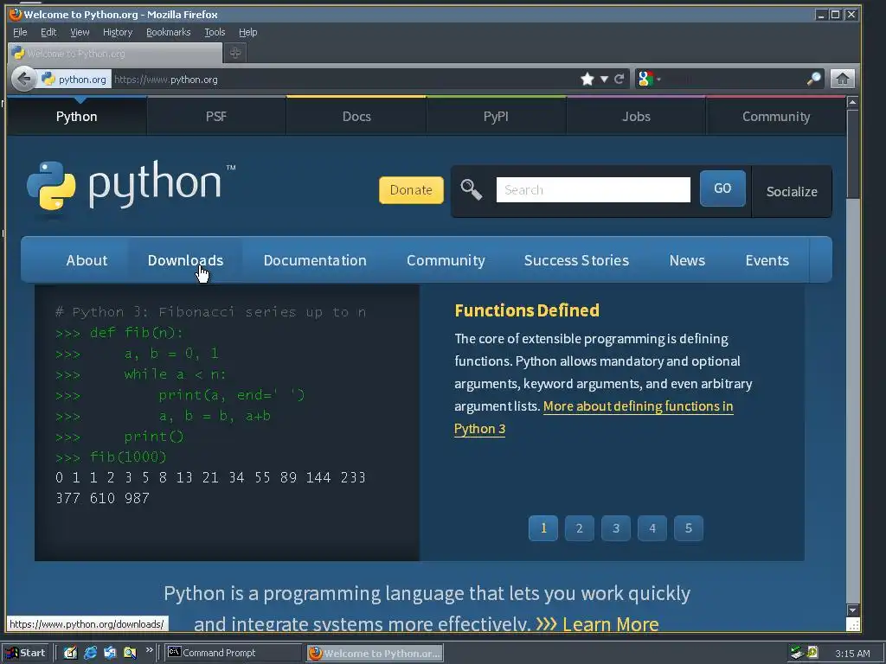Click the second system tray icon
886x664 pixels.
point(812,652)
